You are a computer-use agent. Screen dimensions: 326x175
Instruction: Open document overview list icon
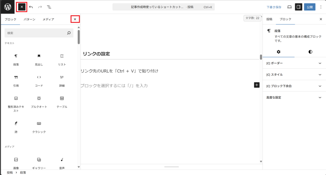click(49, 7)
